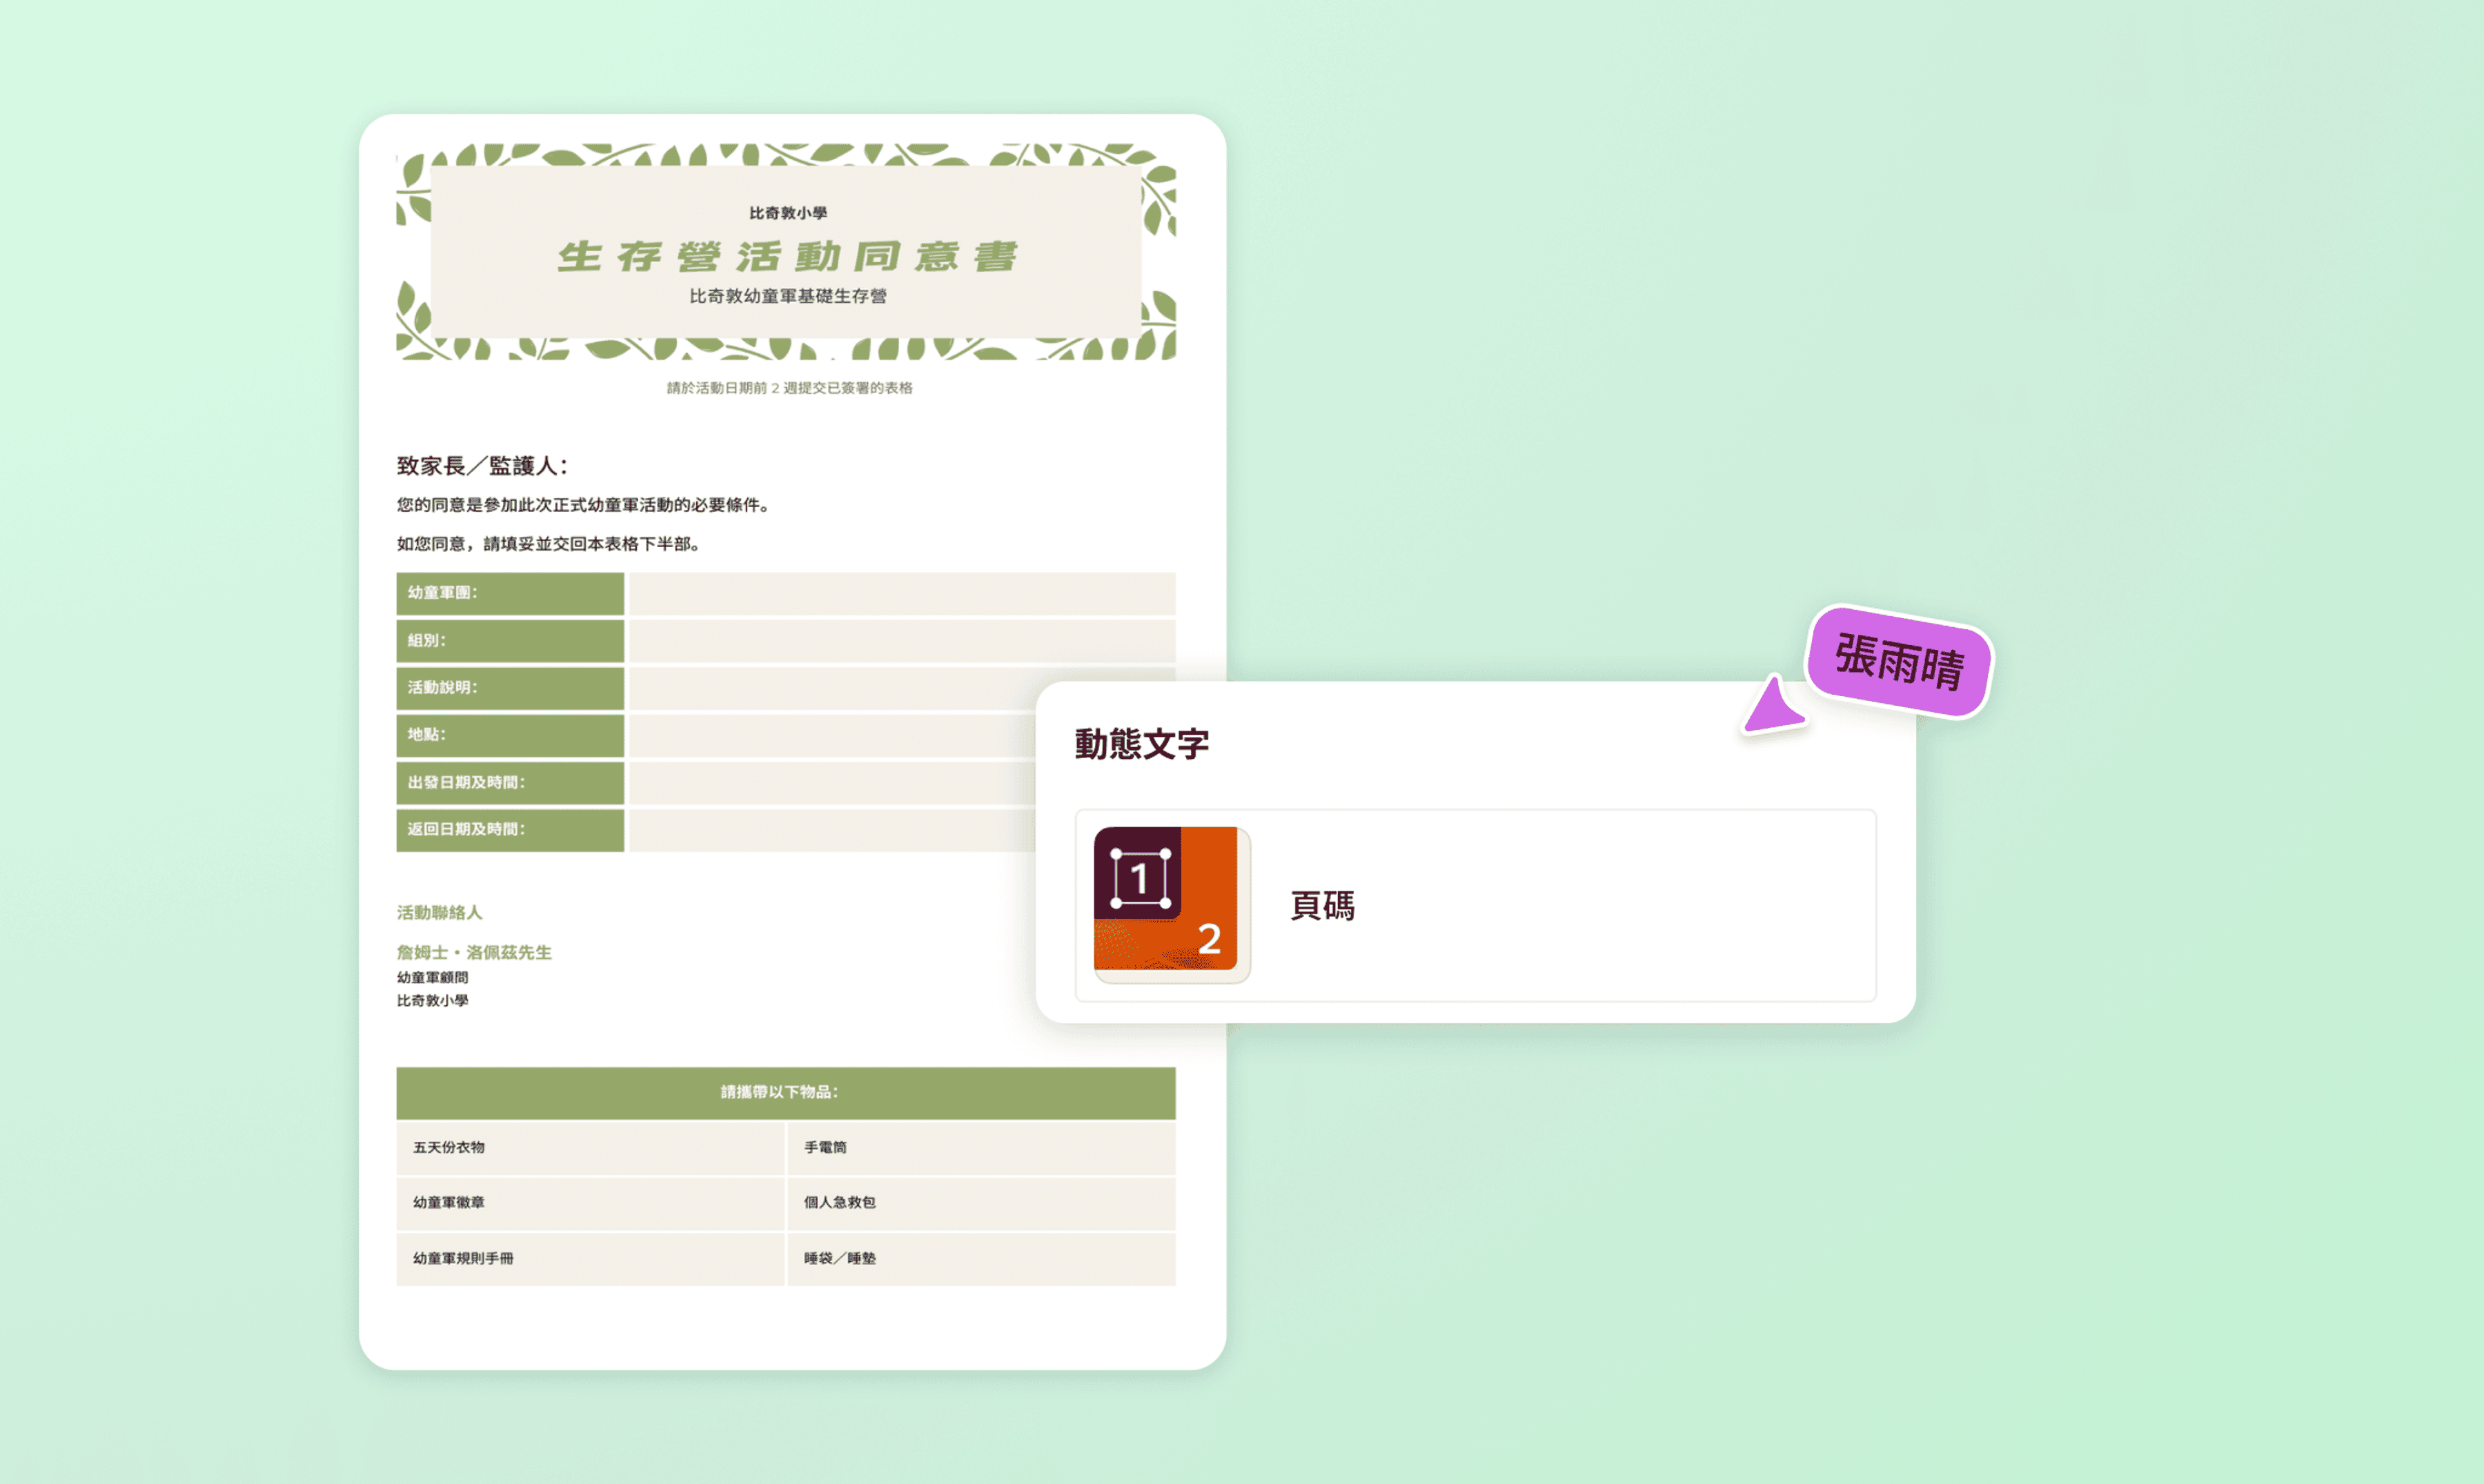This screenshot has height=1484, width=2484.
Task: Click the empty field beside 幼童軍團：
Action: coord(901,593)
